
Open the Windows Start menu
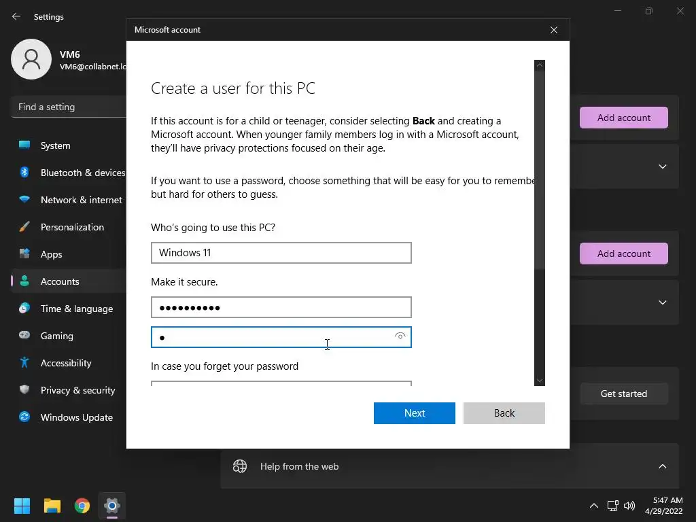22,506
